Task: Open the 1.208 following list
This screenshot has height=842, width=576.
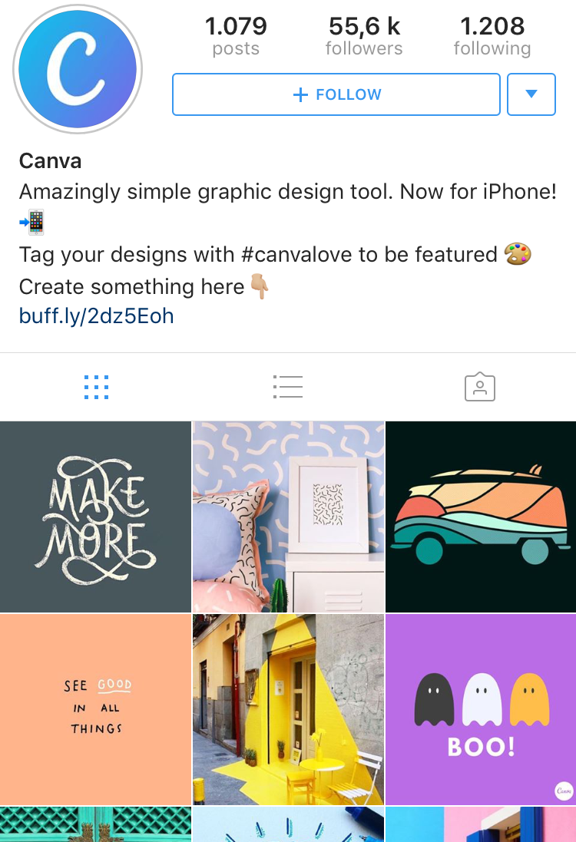Action: click(x=492, y=36)
